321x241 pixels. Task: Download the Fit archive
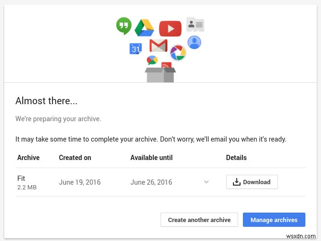(252, 182)
